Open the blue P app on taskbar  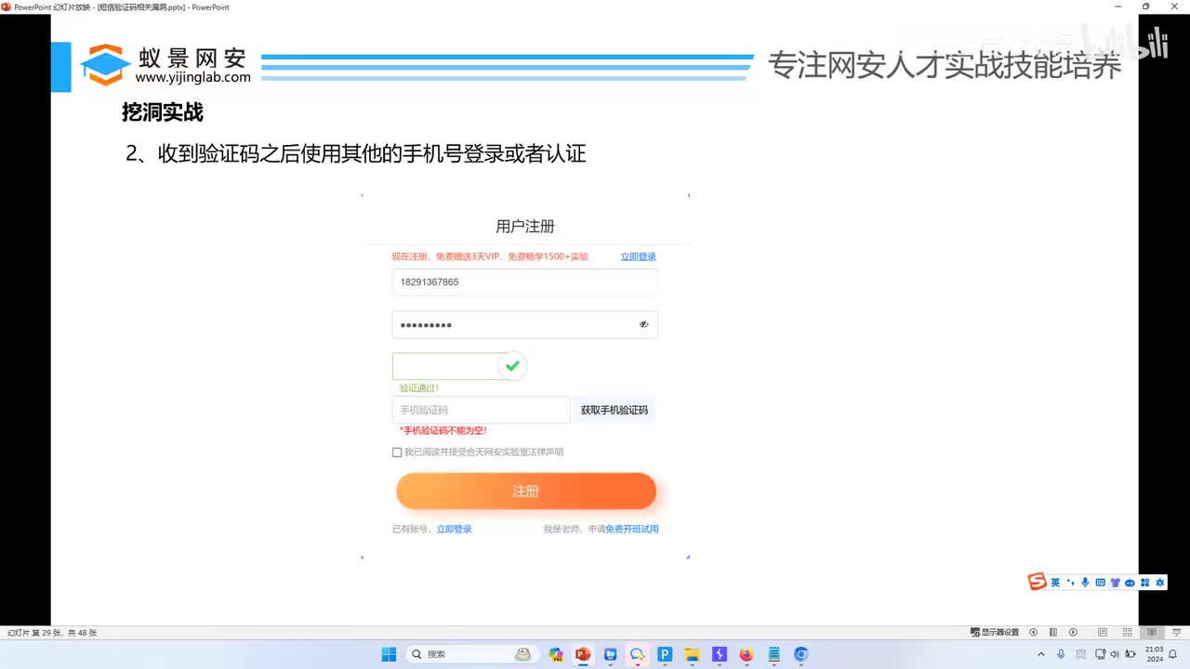[665, 654]
